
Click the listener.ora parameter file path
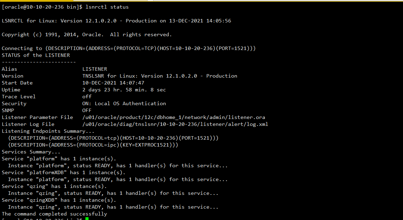point(174,117)
